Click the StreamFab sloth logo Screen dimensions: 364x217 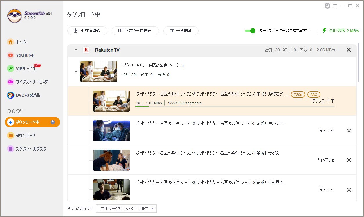pos(15,16)
